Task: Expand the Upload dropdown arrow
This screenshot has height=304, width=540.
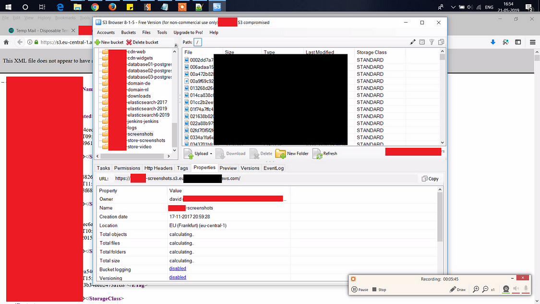Action: coord(211,154)
